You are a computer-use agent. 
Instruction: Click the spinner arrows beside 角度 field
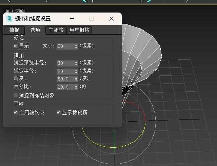[76, 79]
